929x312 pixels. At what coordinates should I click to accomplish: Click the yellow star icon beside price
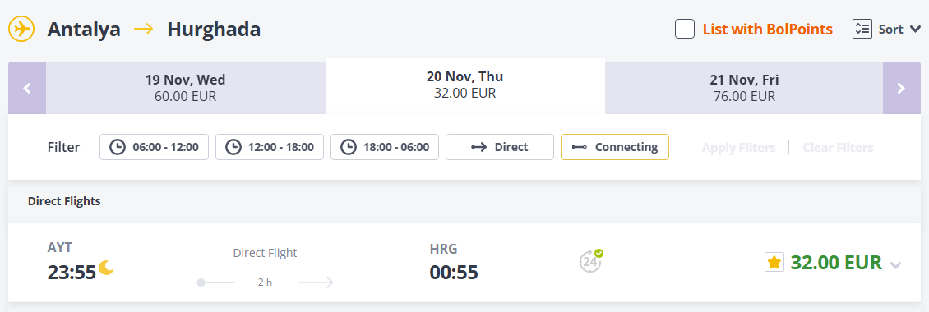[x=774, y=262]
